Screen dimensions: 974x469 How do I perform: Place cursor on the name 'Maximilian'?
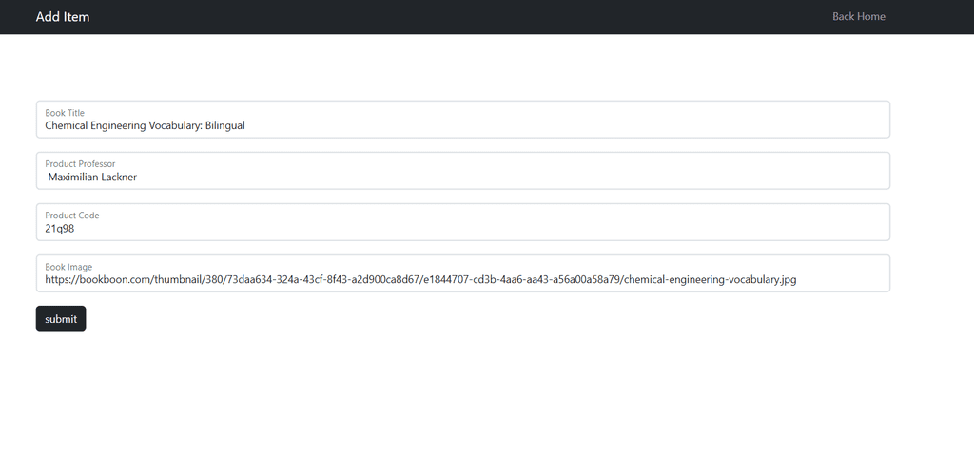pyautogui.click(x=72, y=177)
